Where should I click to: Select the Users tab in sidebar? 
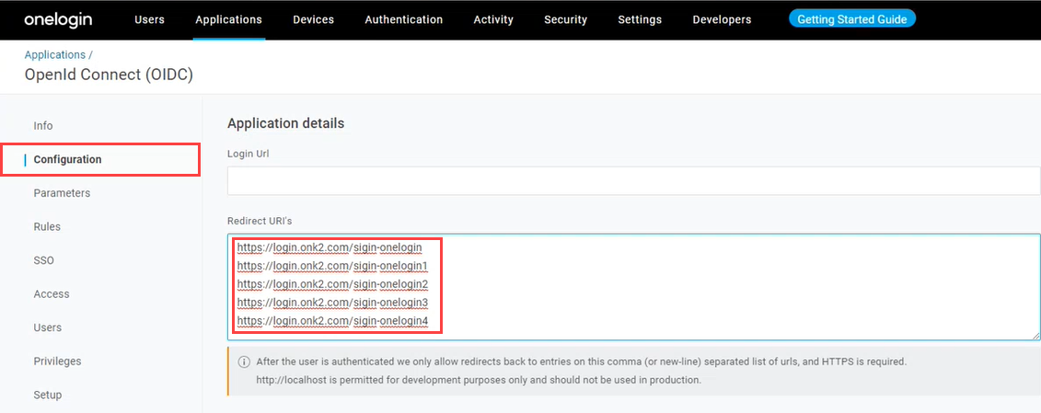(x=47, y=327)
